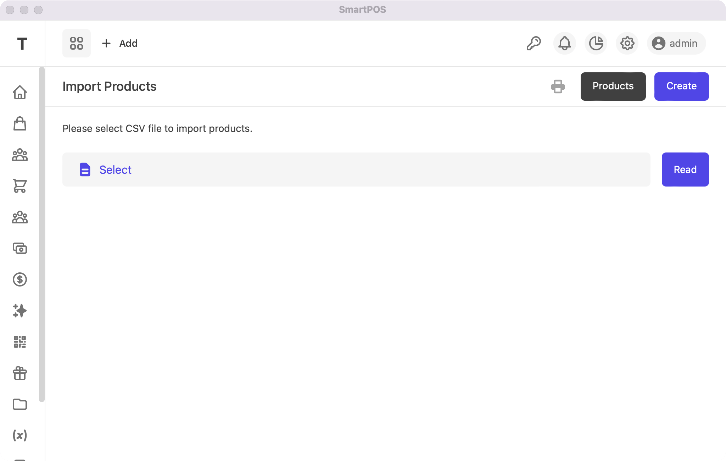Open the AI sparkles feature in sidebar

[x=20, y=311]
